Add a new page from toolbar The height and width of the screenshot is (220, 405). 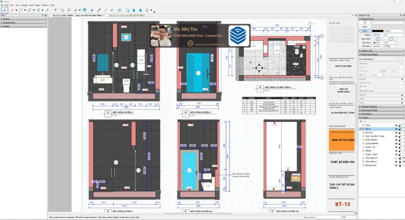tap(127, 10)
